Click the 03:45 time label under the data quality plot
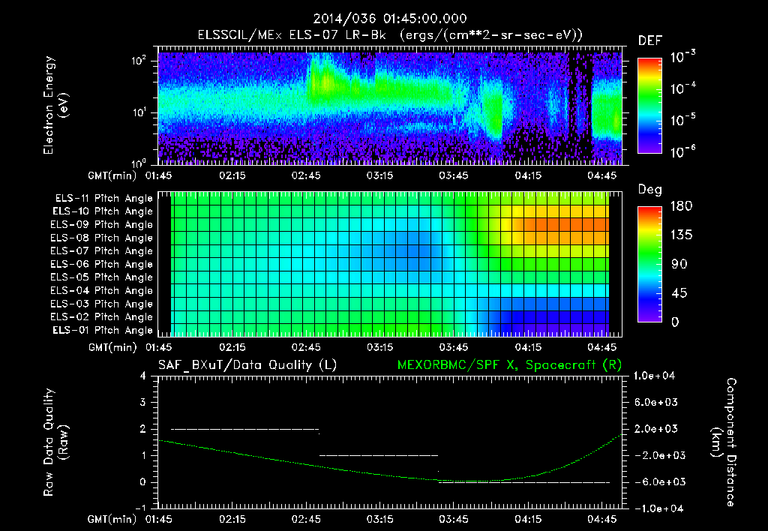Image resolution: width=768 pixels, height=531 pixels. 454,519
